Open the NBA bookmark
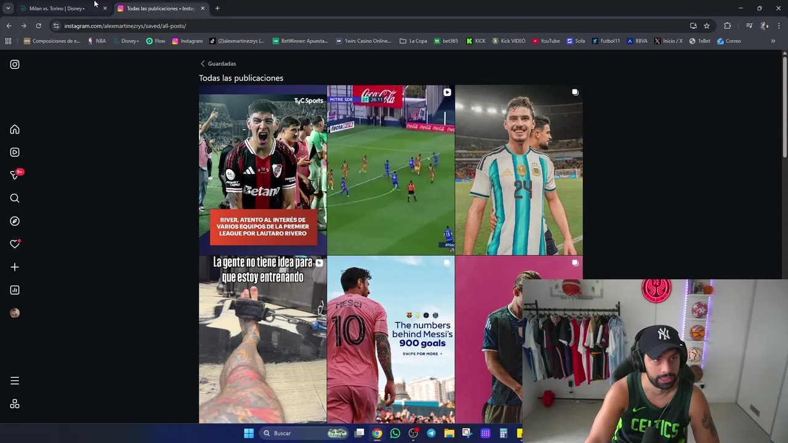 click(x=97, y=41)
